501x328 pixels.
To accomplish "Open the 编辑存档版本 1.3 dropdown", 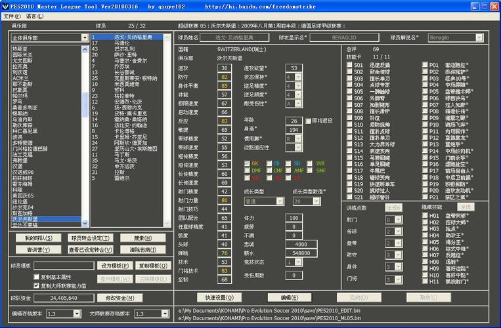I will pyautogui.click(x=77, y=314).
